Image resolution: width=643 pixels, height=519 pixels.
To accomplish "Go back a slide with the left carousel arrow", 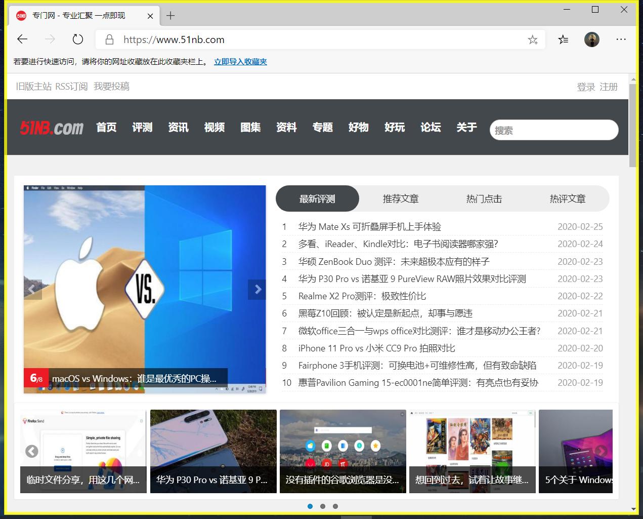I will coord(32,289).
